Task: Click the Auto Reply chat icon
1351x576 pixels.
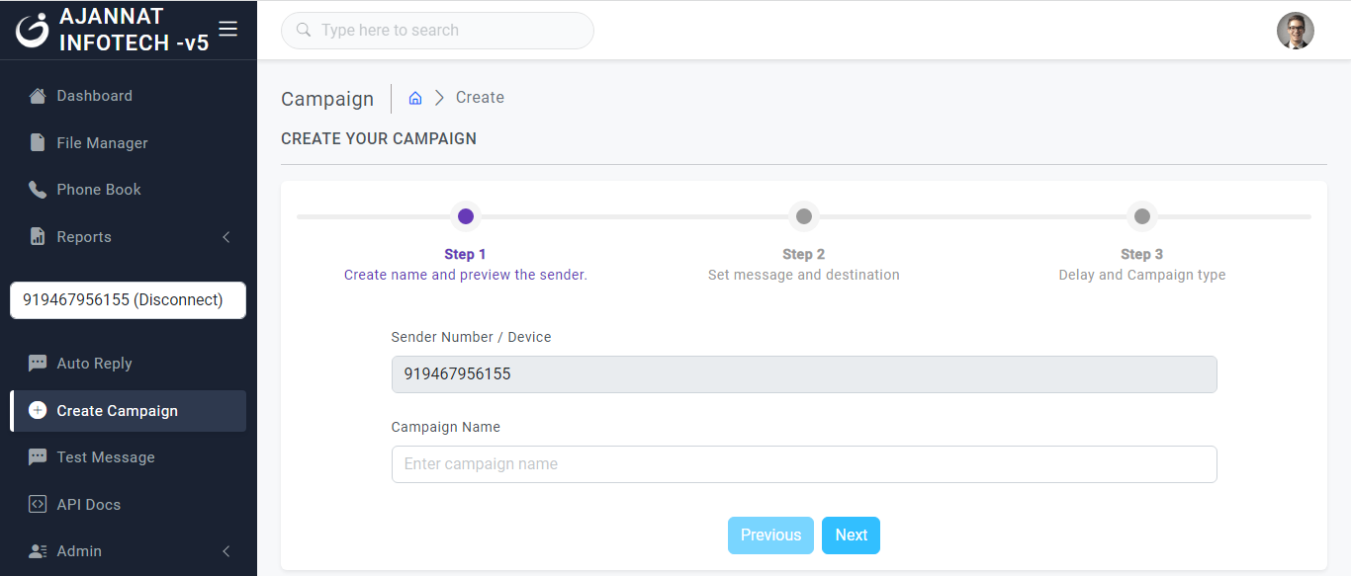Action: pyautogui.click(x=38, y=364)
